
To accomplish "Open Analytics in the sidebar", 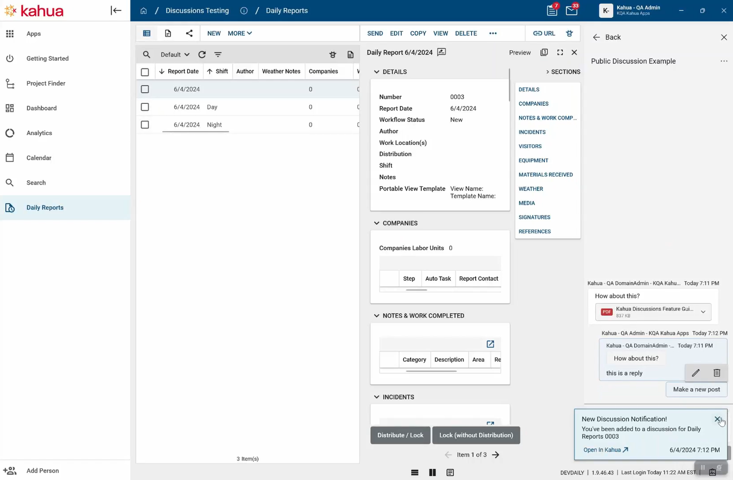I will [x=39, y=133].
